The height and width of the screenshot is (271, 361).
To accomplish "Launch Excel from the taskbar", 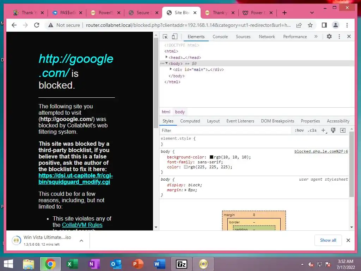I will coord(72,264).
